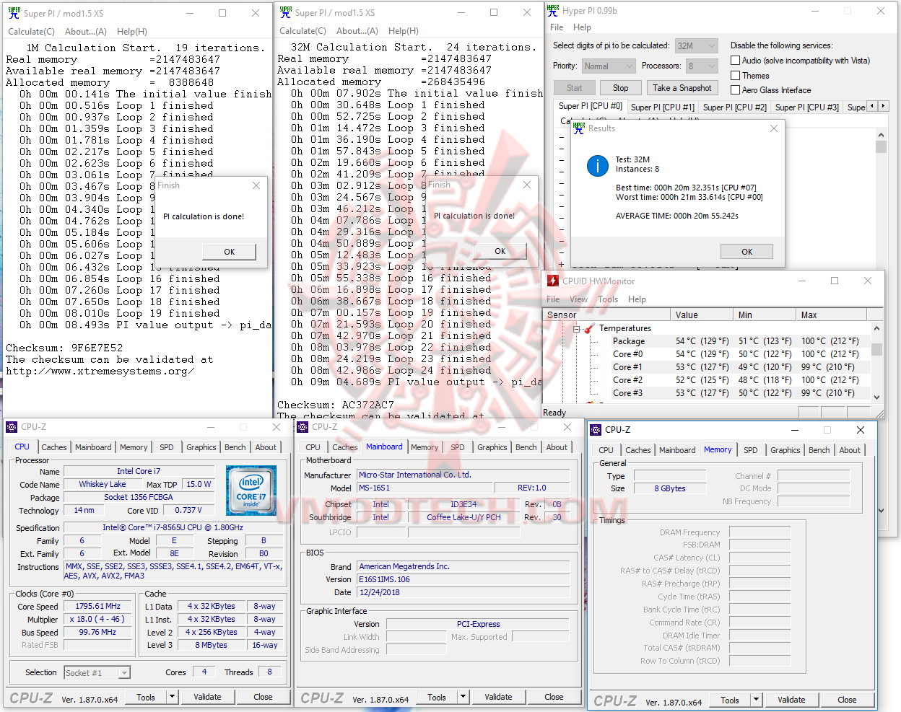
Task: Open the 32M digits dropdown
Action: 697,45
